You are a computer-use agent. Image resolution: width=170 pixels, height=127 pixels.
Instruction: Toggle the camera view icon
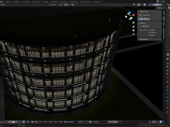134,30
